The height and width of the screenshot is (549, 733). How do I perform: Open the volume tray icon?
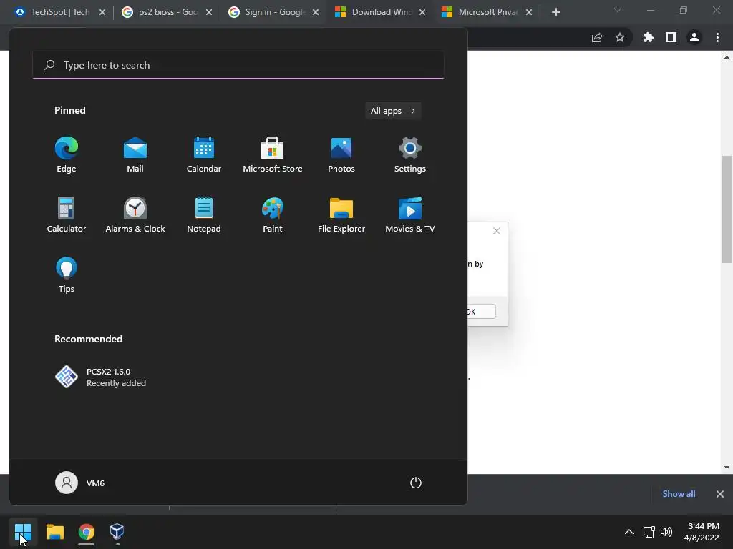click(666, 532)
